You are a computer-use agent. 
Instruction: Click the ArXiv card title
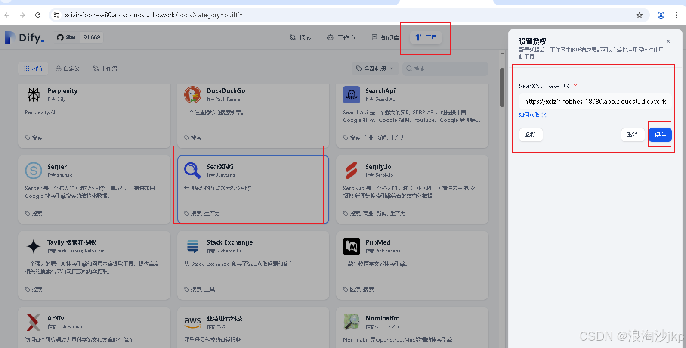pos(56,318)
